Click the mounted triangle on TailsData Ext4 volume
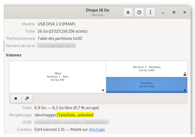 [185, 90]
